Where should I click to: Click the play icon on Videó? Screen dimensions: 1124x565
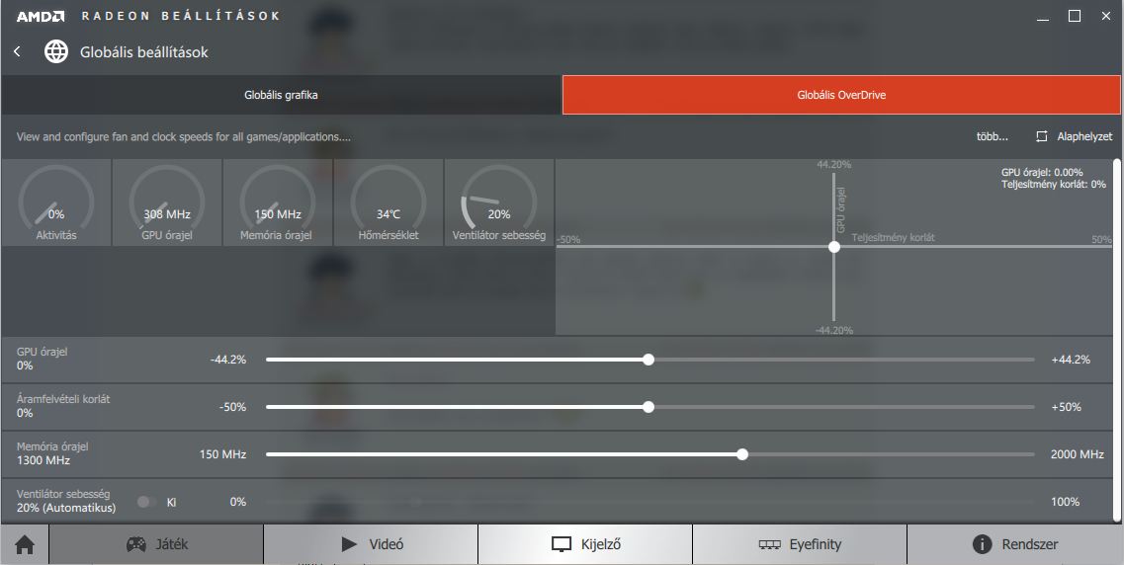tap(349, 544)
